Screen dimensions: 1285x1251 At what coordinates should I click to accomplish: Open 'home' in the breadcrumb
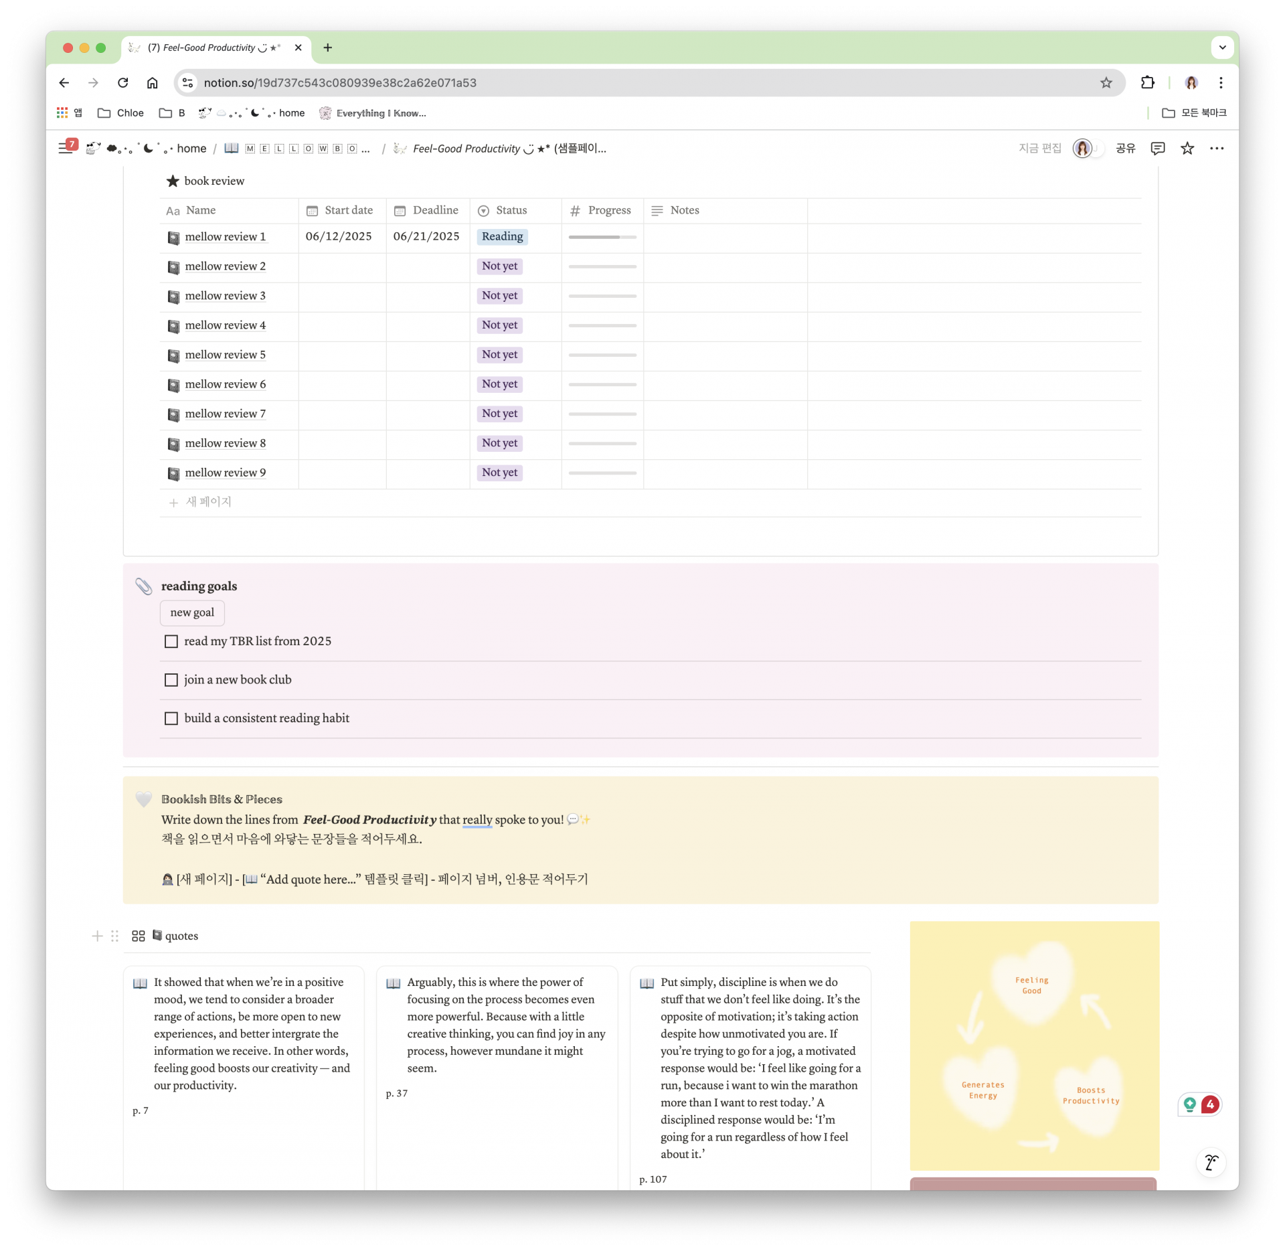[x=191, y=149]
